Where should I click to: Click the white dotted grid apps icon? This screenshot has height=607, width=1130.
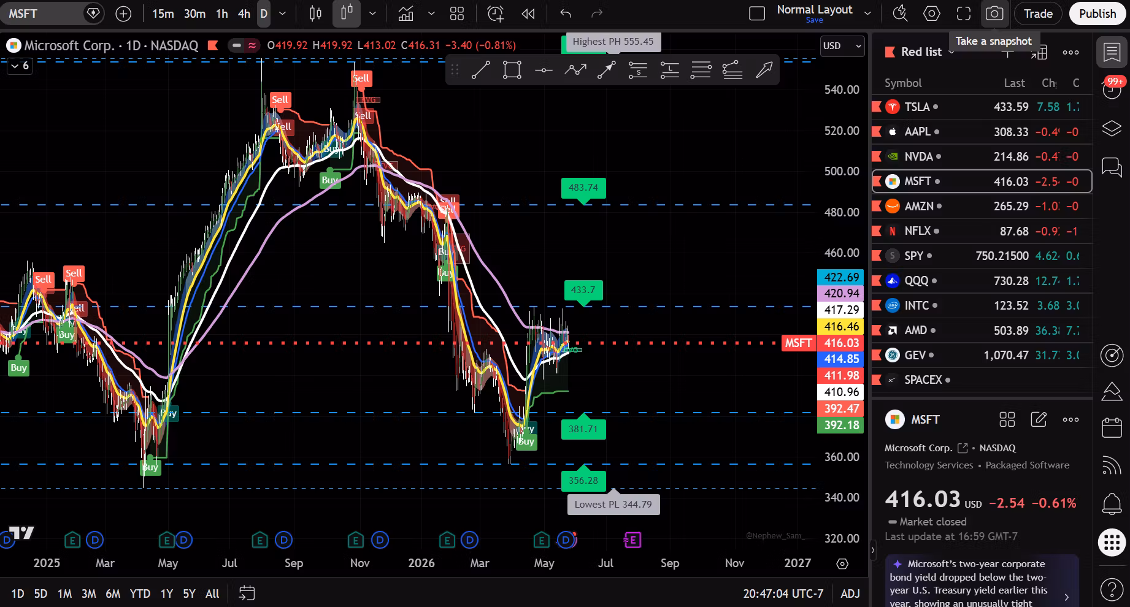pos(1112,542)
